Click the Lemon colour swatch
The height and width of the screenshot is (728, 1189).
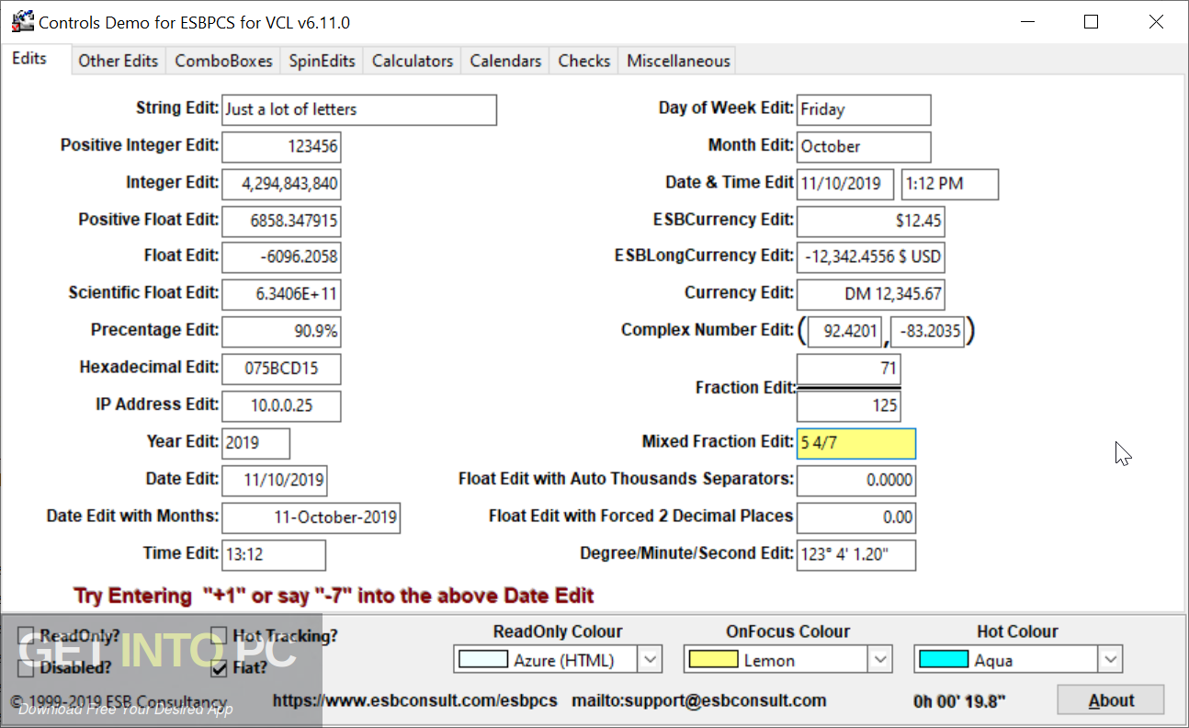coord(713,659)
